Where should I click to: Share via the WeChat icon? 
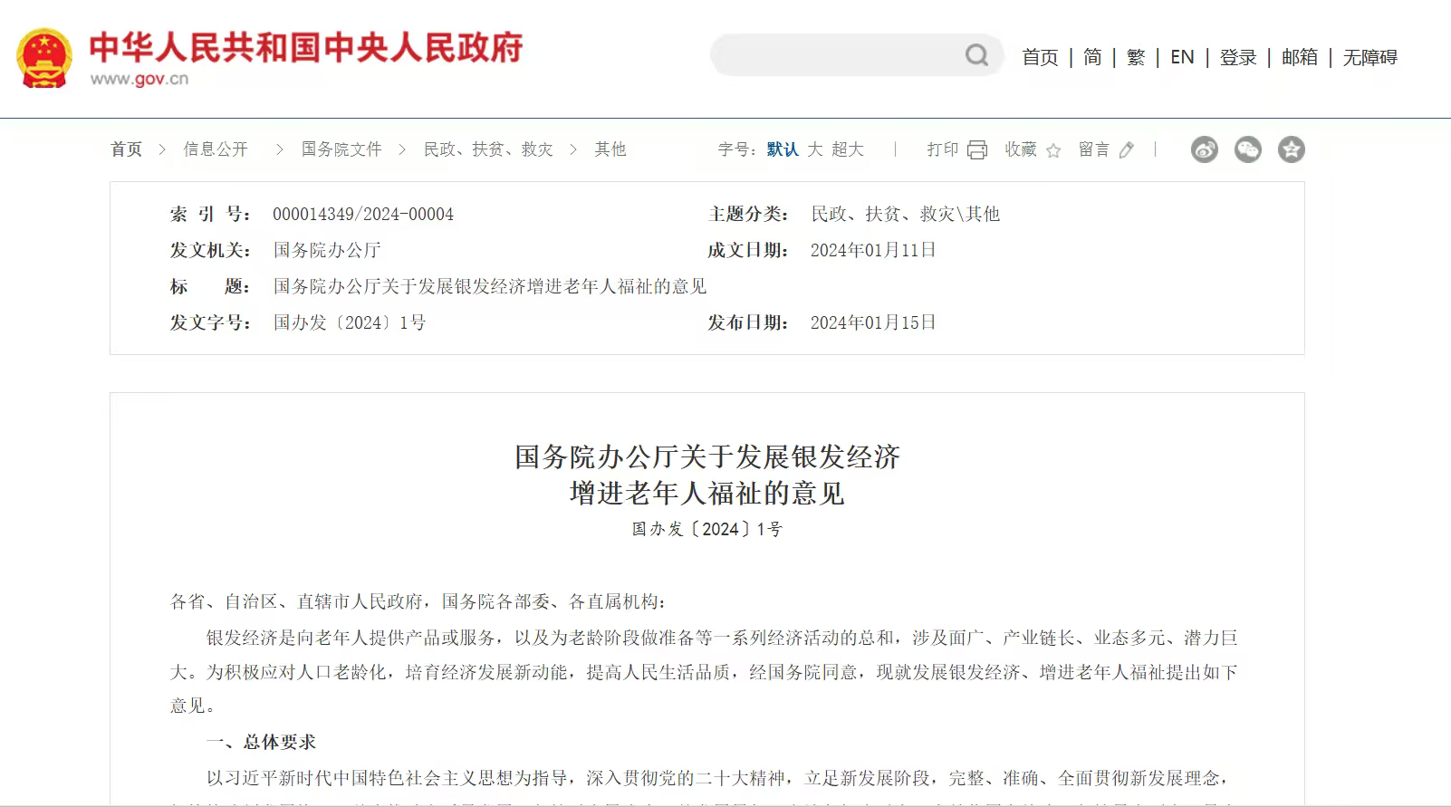click(1247, 149)
